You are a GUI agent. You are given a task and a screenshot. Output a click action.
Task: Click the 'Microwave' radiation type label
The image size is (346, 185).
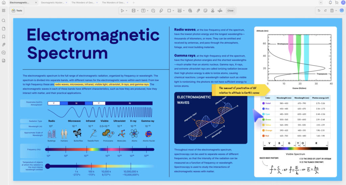tap(74, 121)
